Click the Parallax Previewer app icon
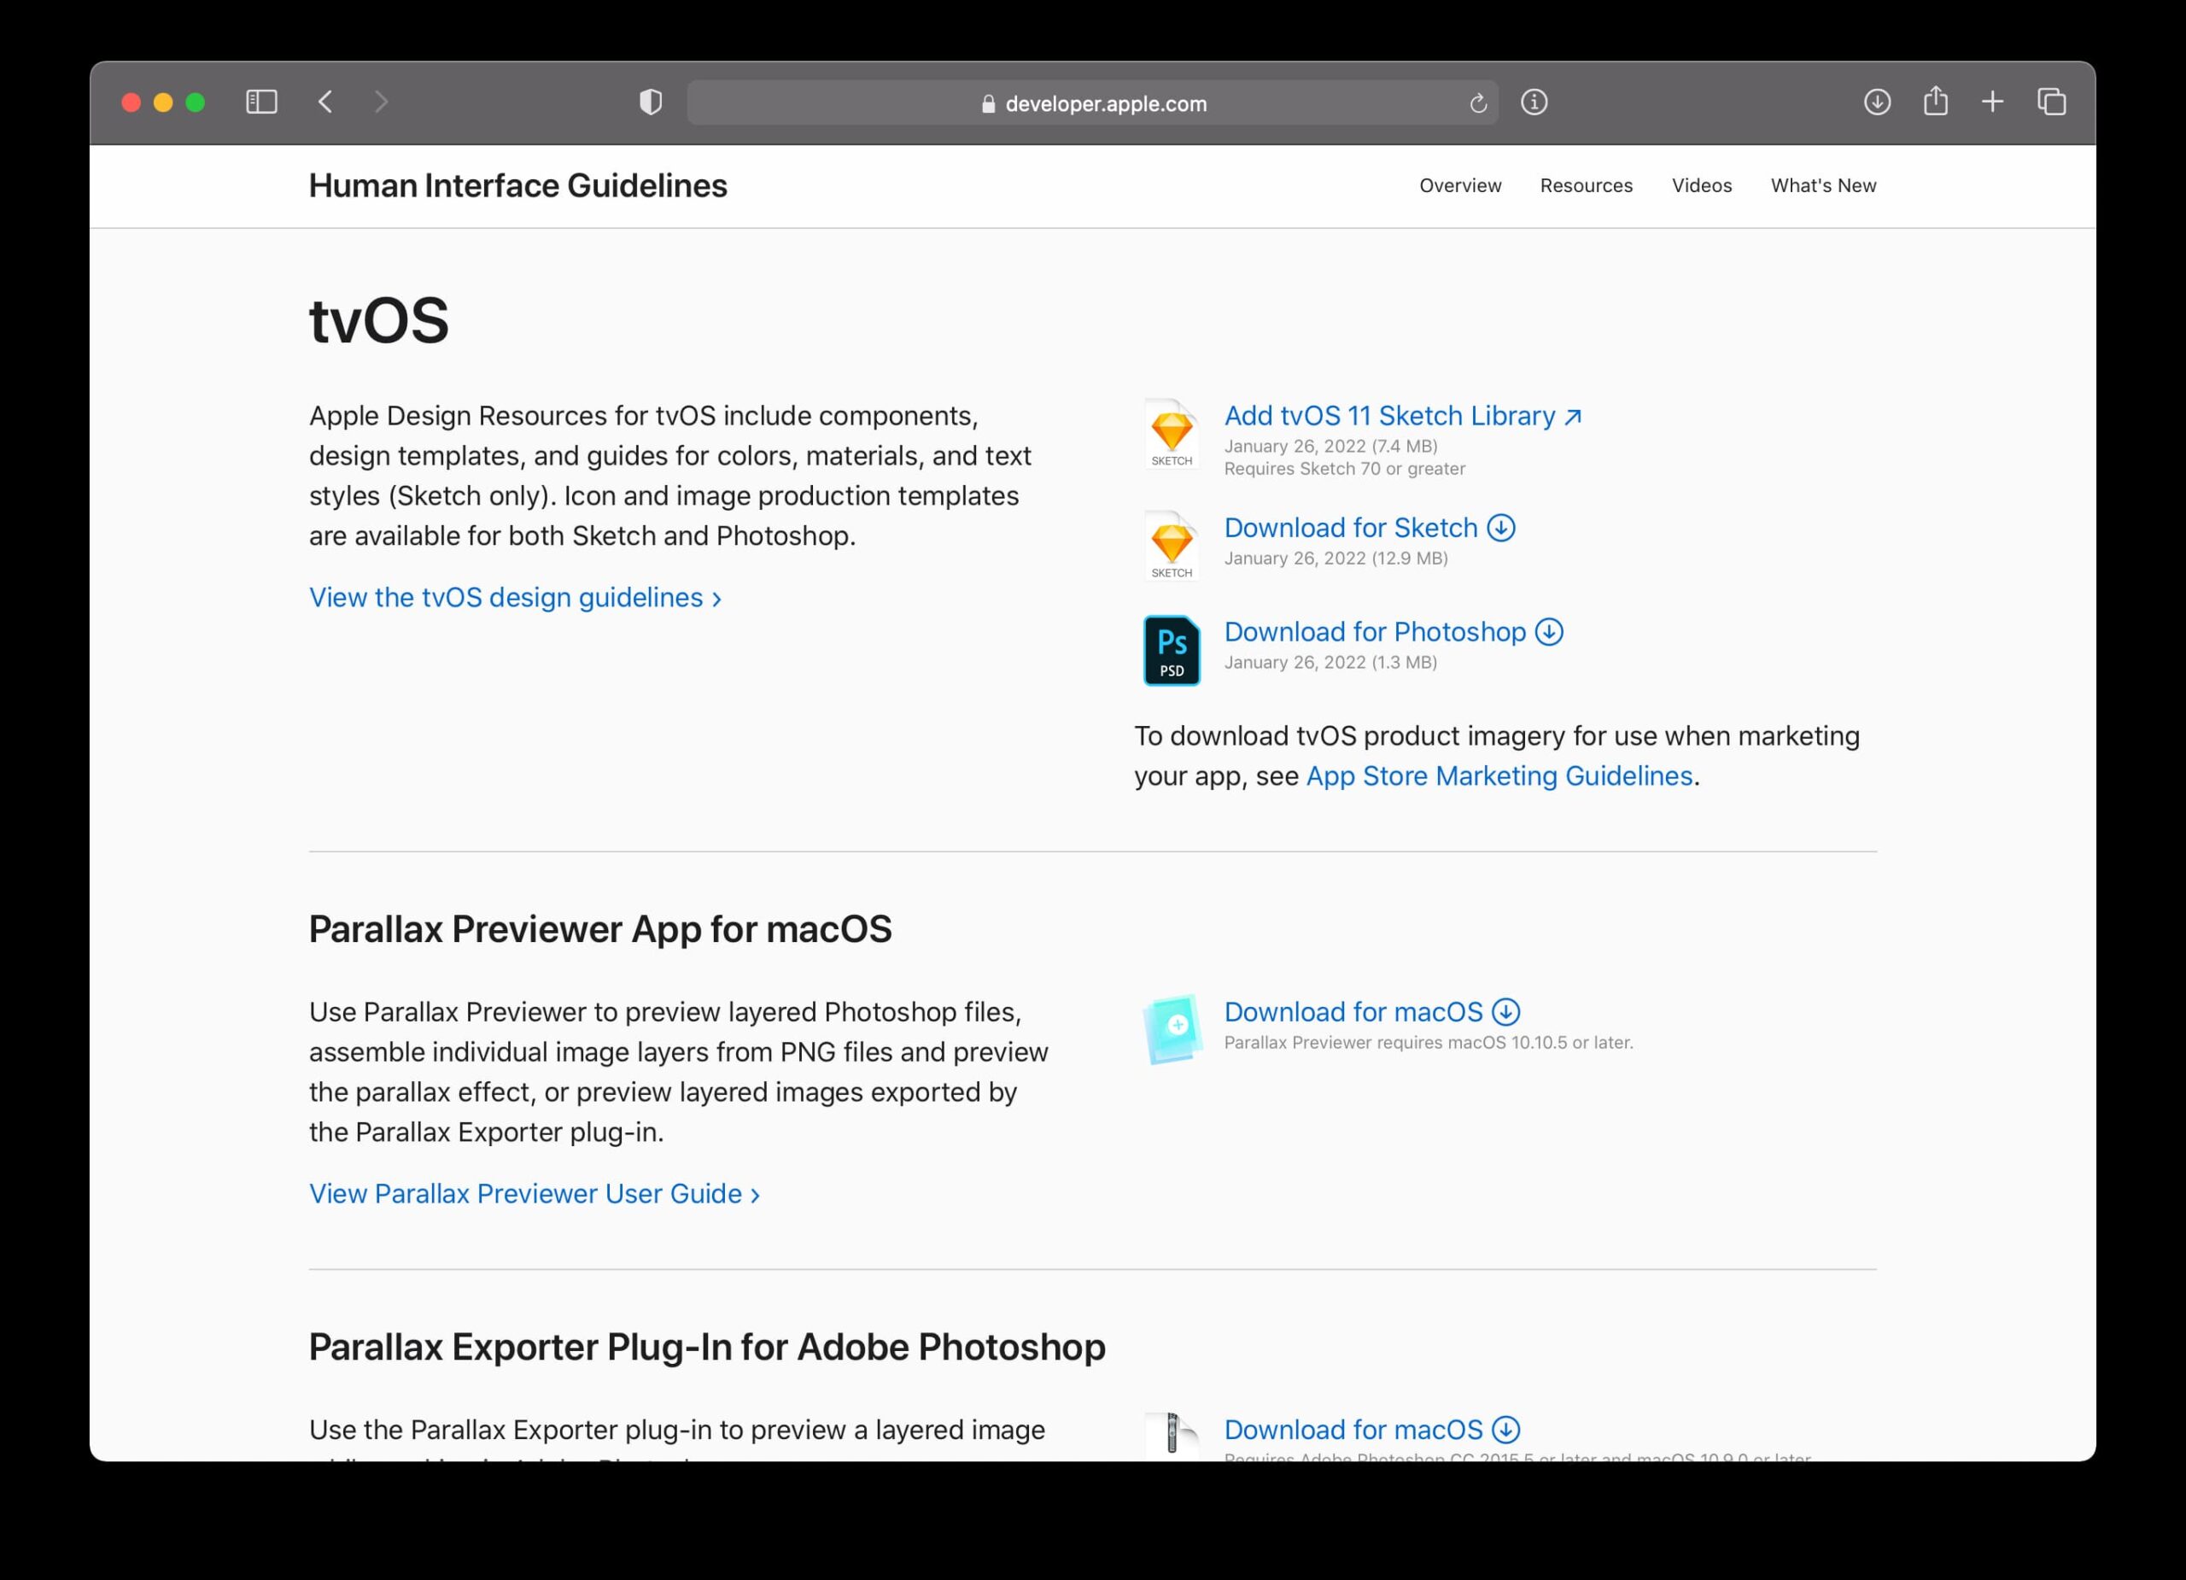The image size is (2186, 1580). (1172, 1028)
